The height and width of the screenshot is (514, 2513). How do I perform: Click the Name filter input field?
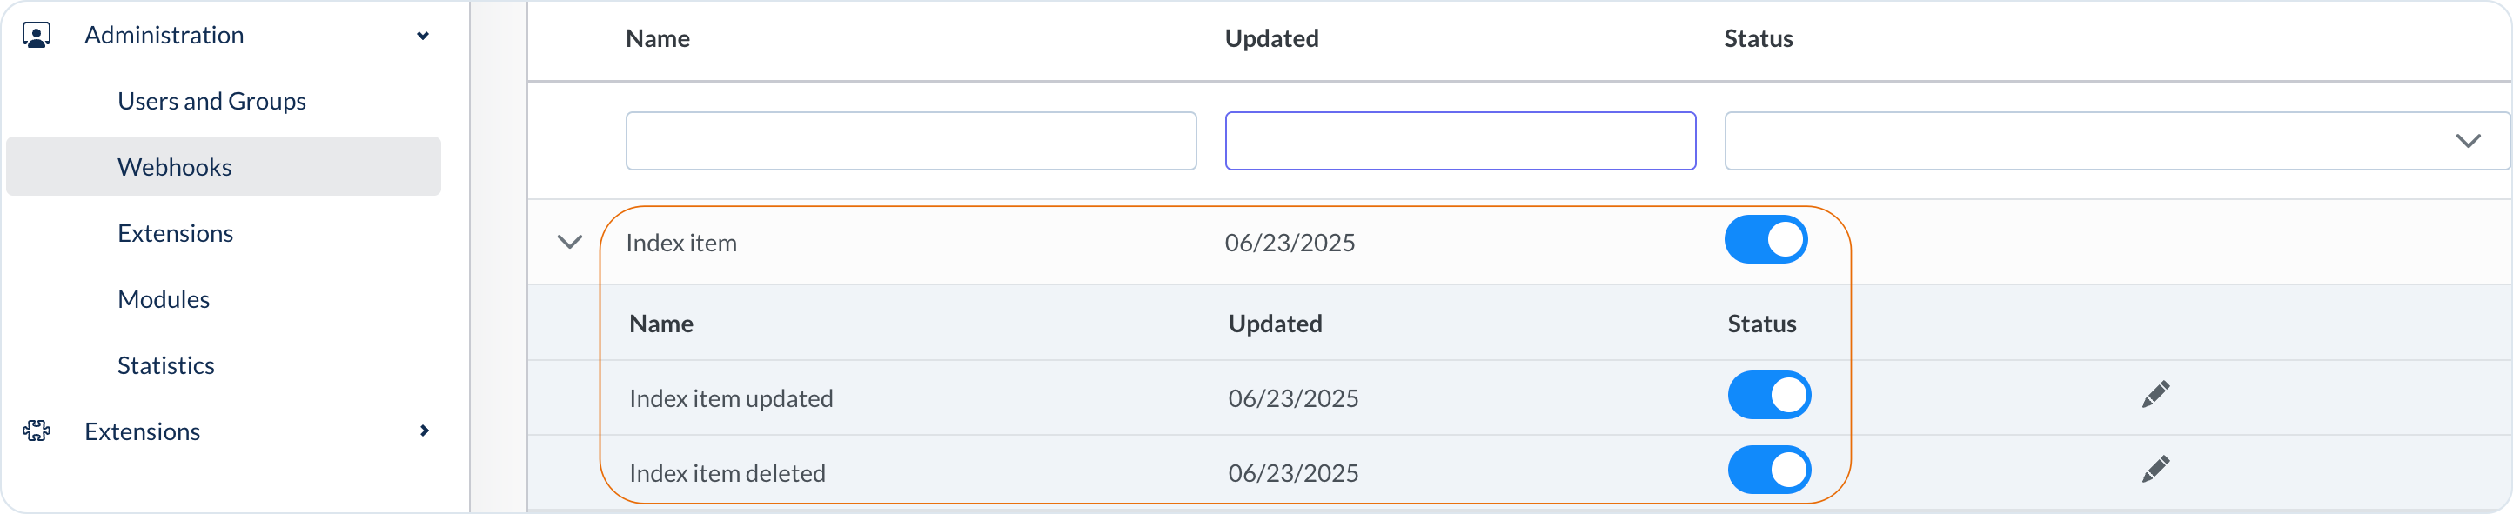tap(910, 142)
